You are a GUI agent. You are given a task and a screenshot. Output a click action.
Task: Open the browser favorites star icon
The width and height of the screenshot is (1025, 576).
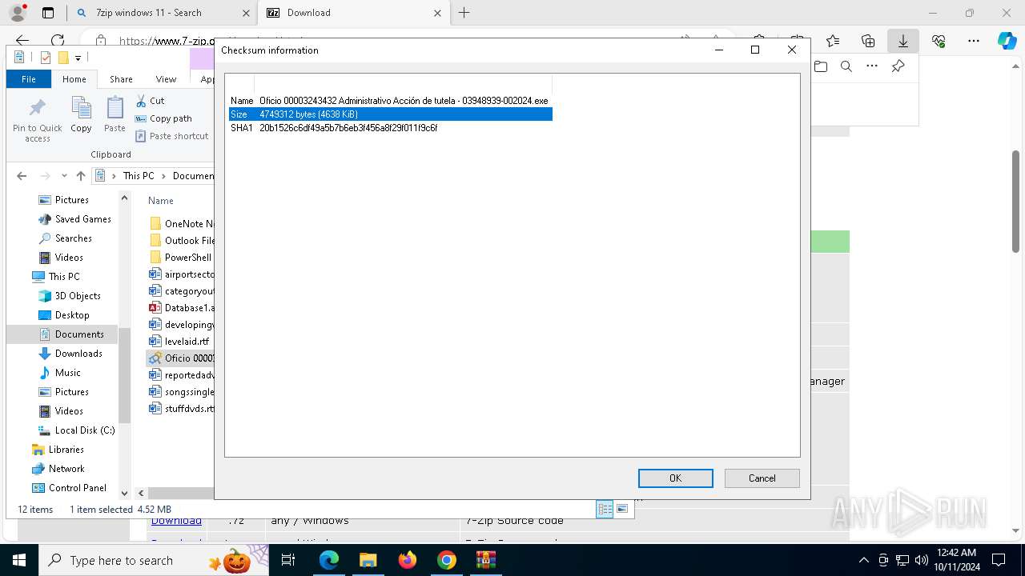coord(833,41)
